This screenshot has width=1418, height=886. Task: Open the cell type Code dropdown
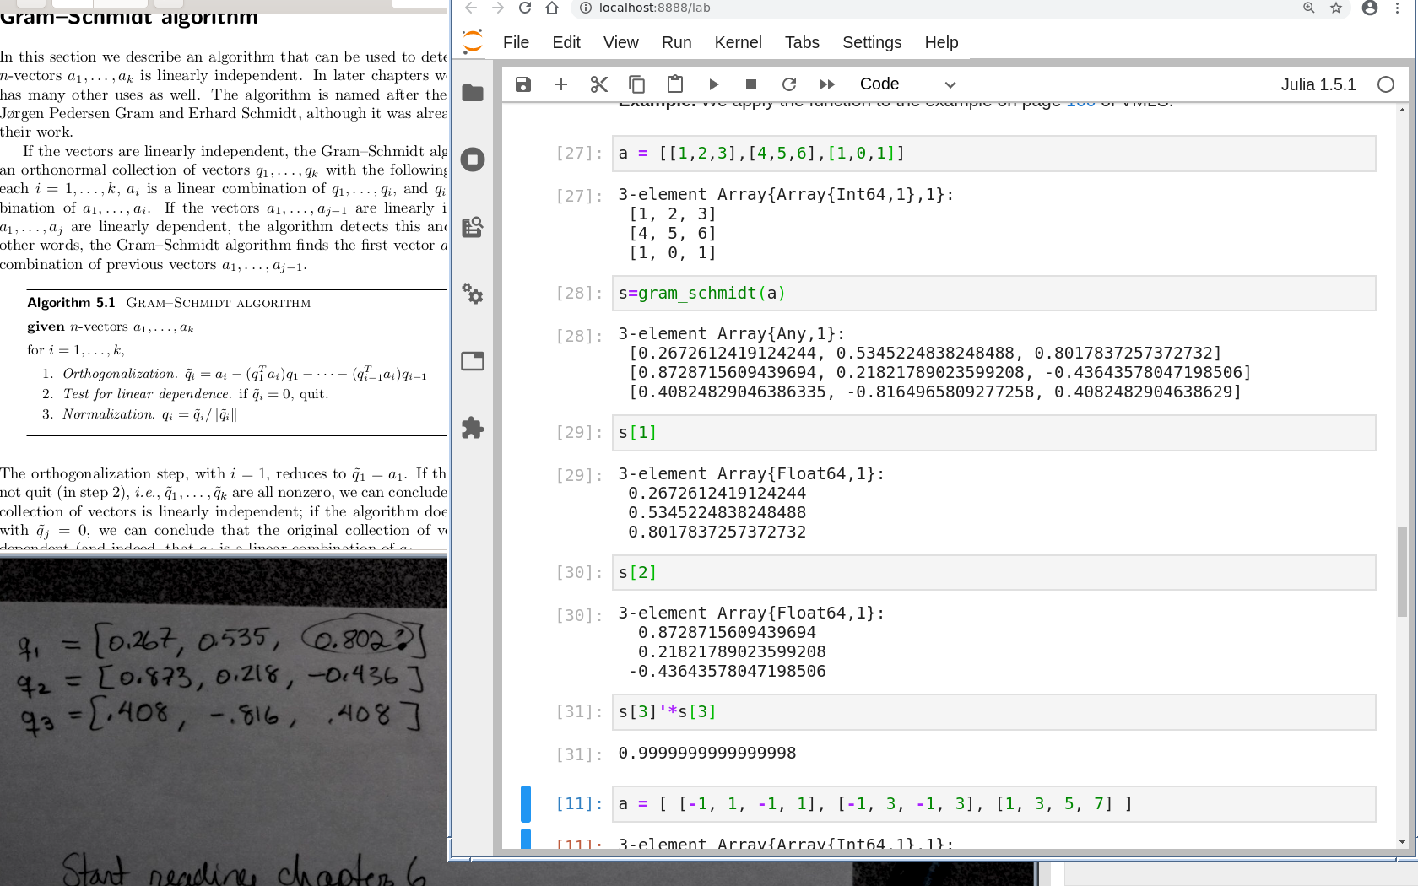tap(907, 84)
